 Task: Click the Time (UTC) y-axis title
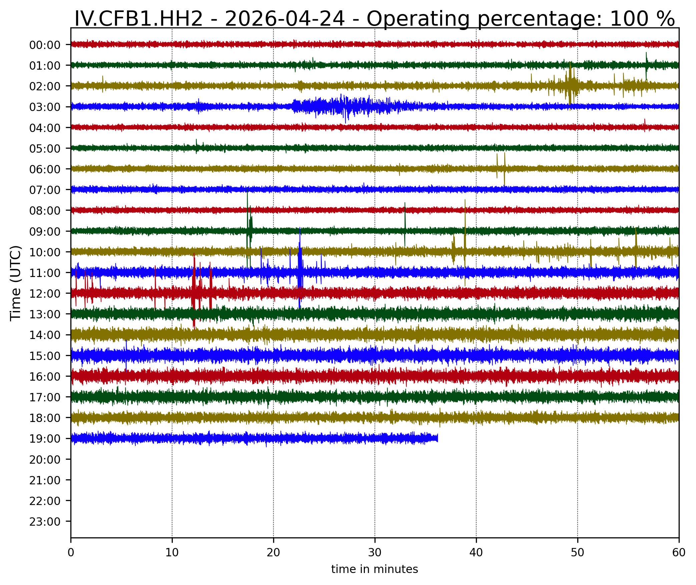point(16,283)
